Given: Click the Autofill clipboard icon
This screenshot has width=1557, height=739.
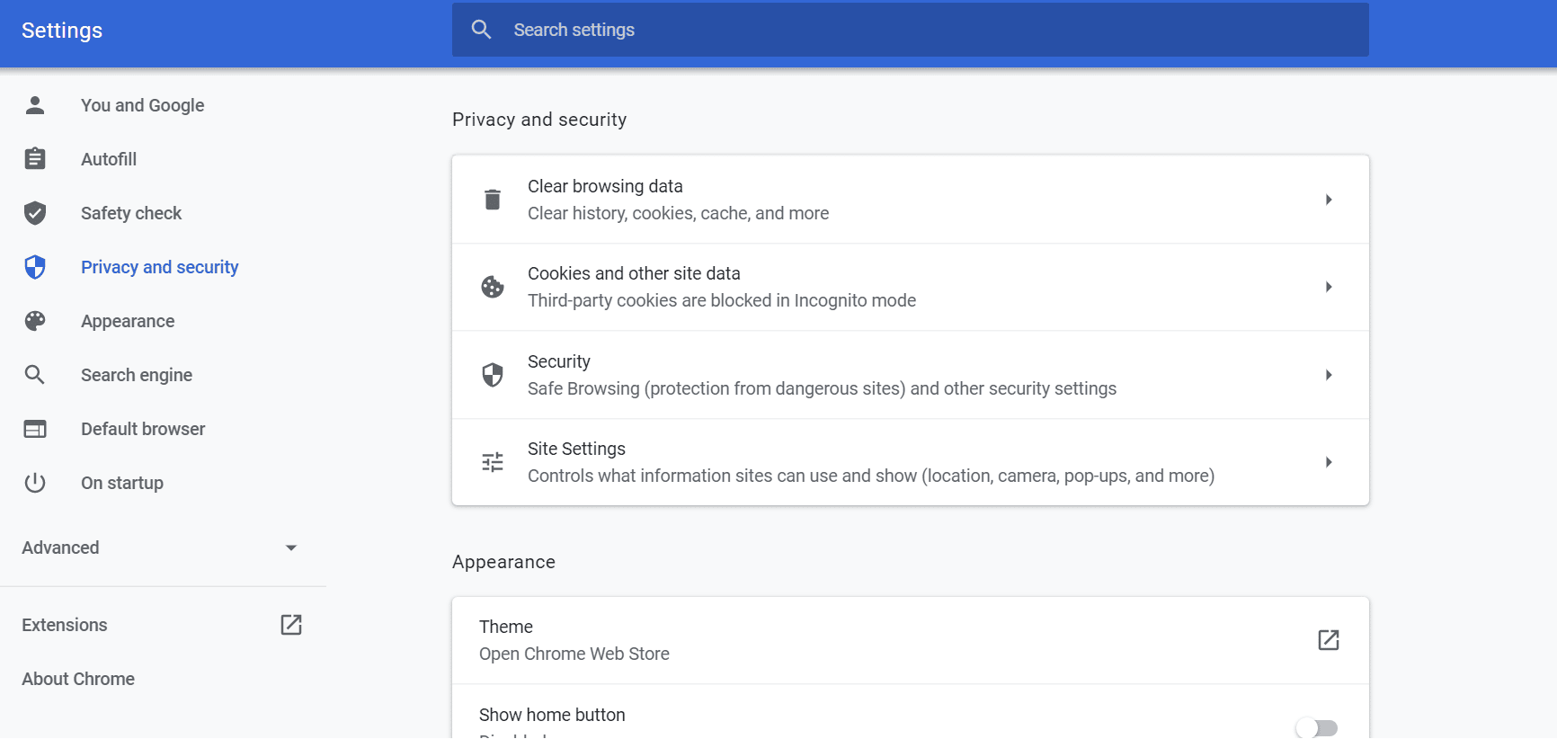Looking at the screenshot, I should [x=35, y=159].
